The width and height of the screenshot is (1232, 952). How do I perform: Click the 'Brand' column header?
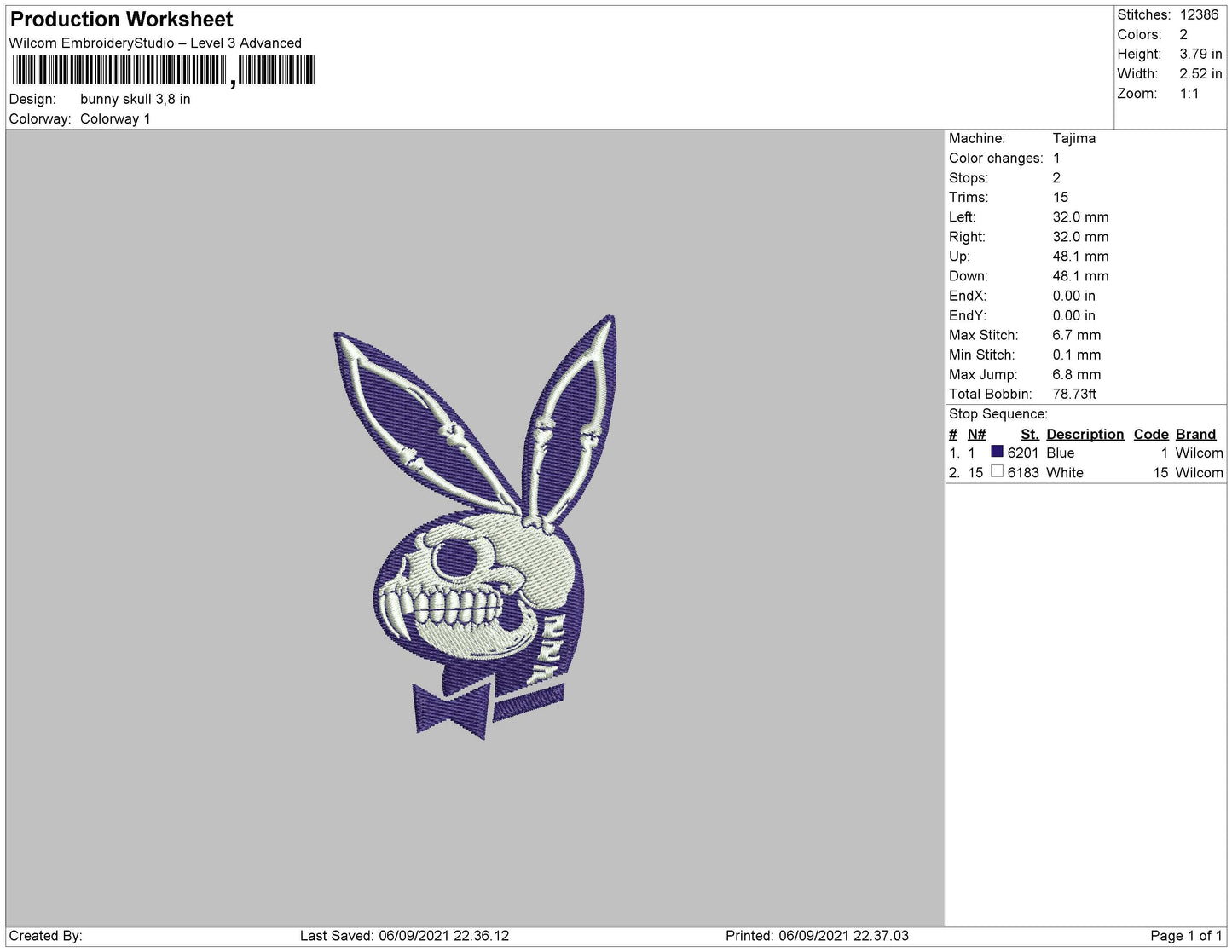point(1195,434)
